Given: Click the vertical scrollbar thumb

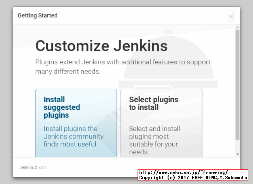Looking at the screenshot, I should coord(238,84).
